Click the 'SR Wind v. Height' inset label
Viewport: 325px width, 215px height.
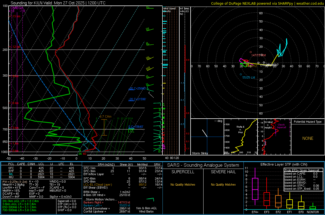click(268, 125)
